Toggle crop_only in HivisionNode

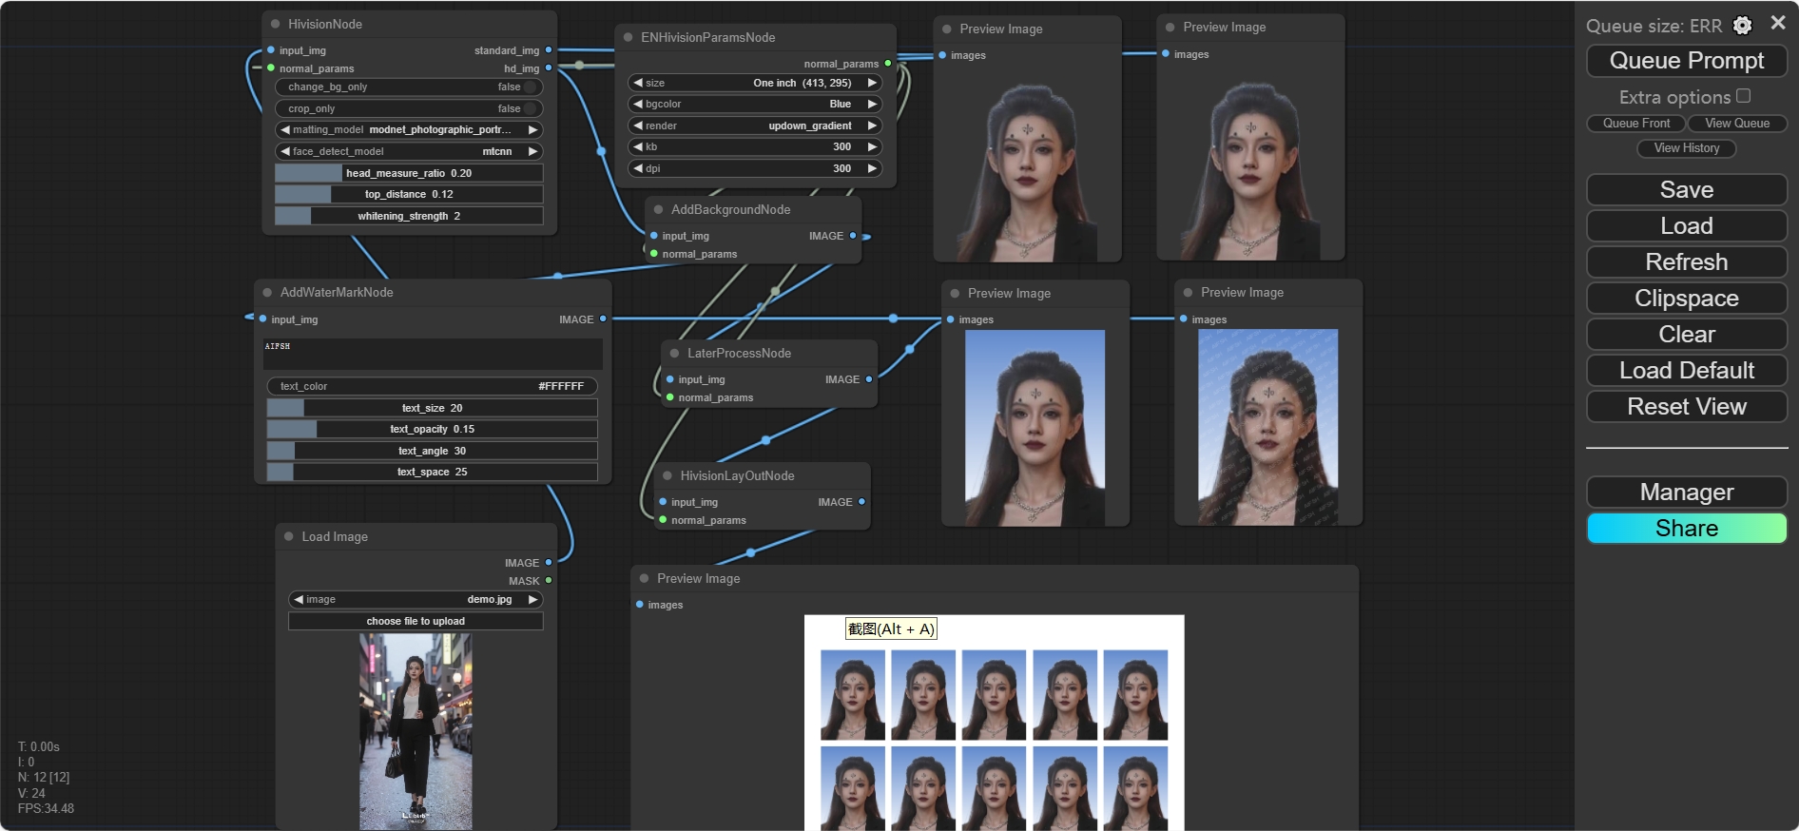pyautogui.click(x=409, y=108)
